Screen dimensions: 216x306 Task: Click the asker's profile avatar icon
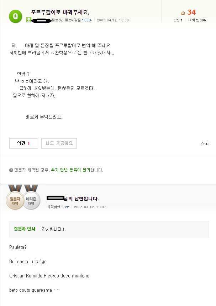click(28, 20)
